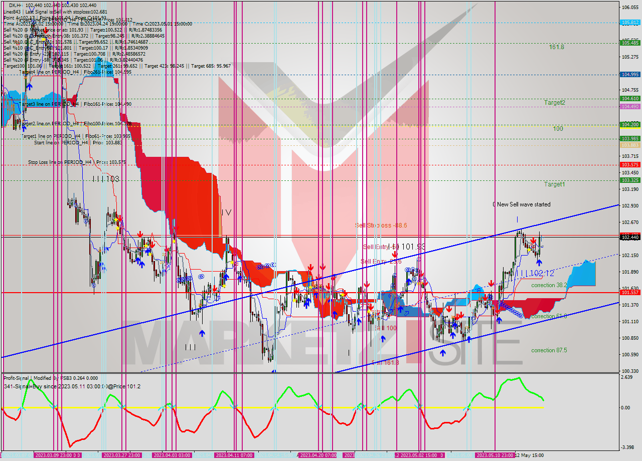
Task: Click the 2023.04.20 07:00 date marker
Action: [x=317, y=455]
